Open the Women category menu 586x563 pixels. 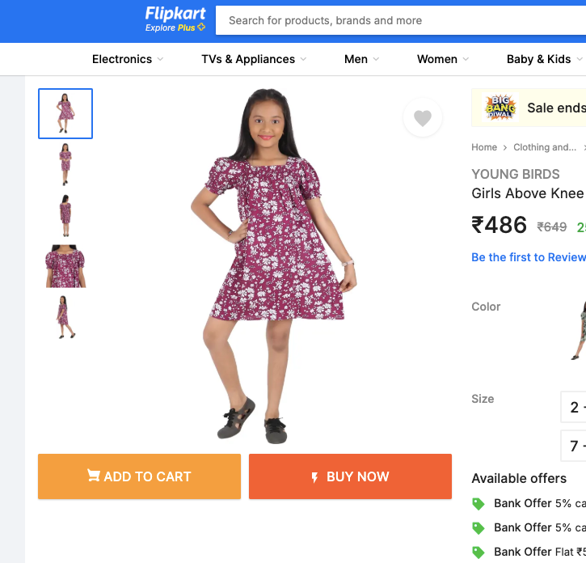(x=443, y=59)
